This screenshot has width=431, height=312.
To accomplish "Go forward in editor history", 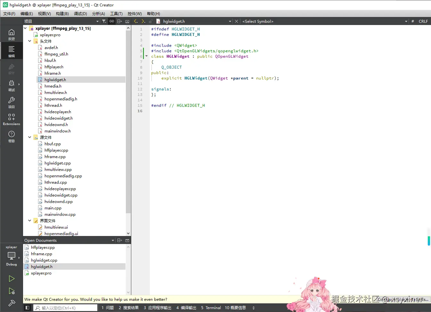I will pos(143,21).
